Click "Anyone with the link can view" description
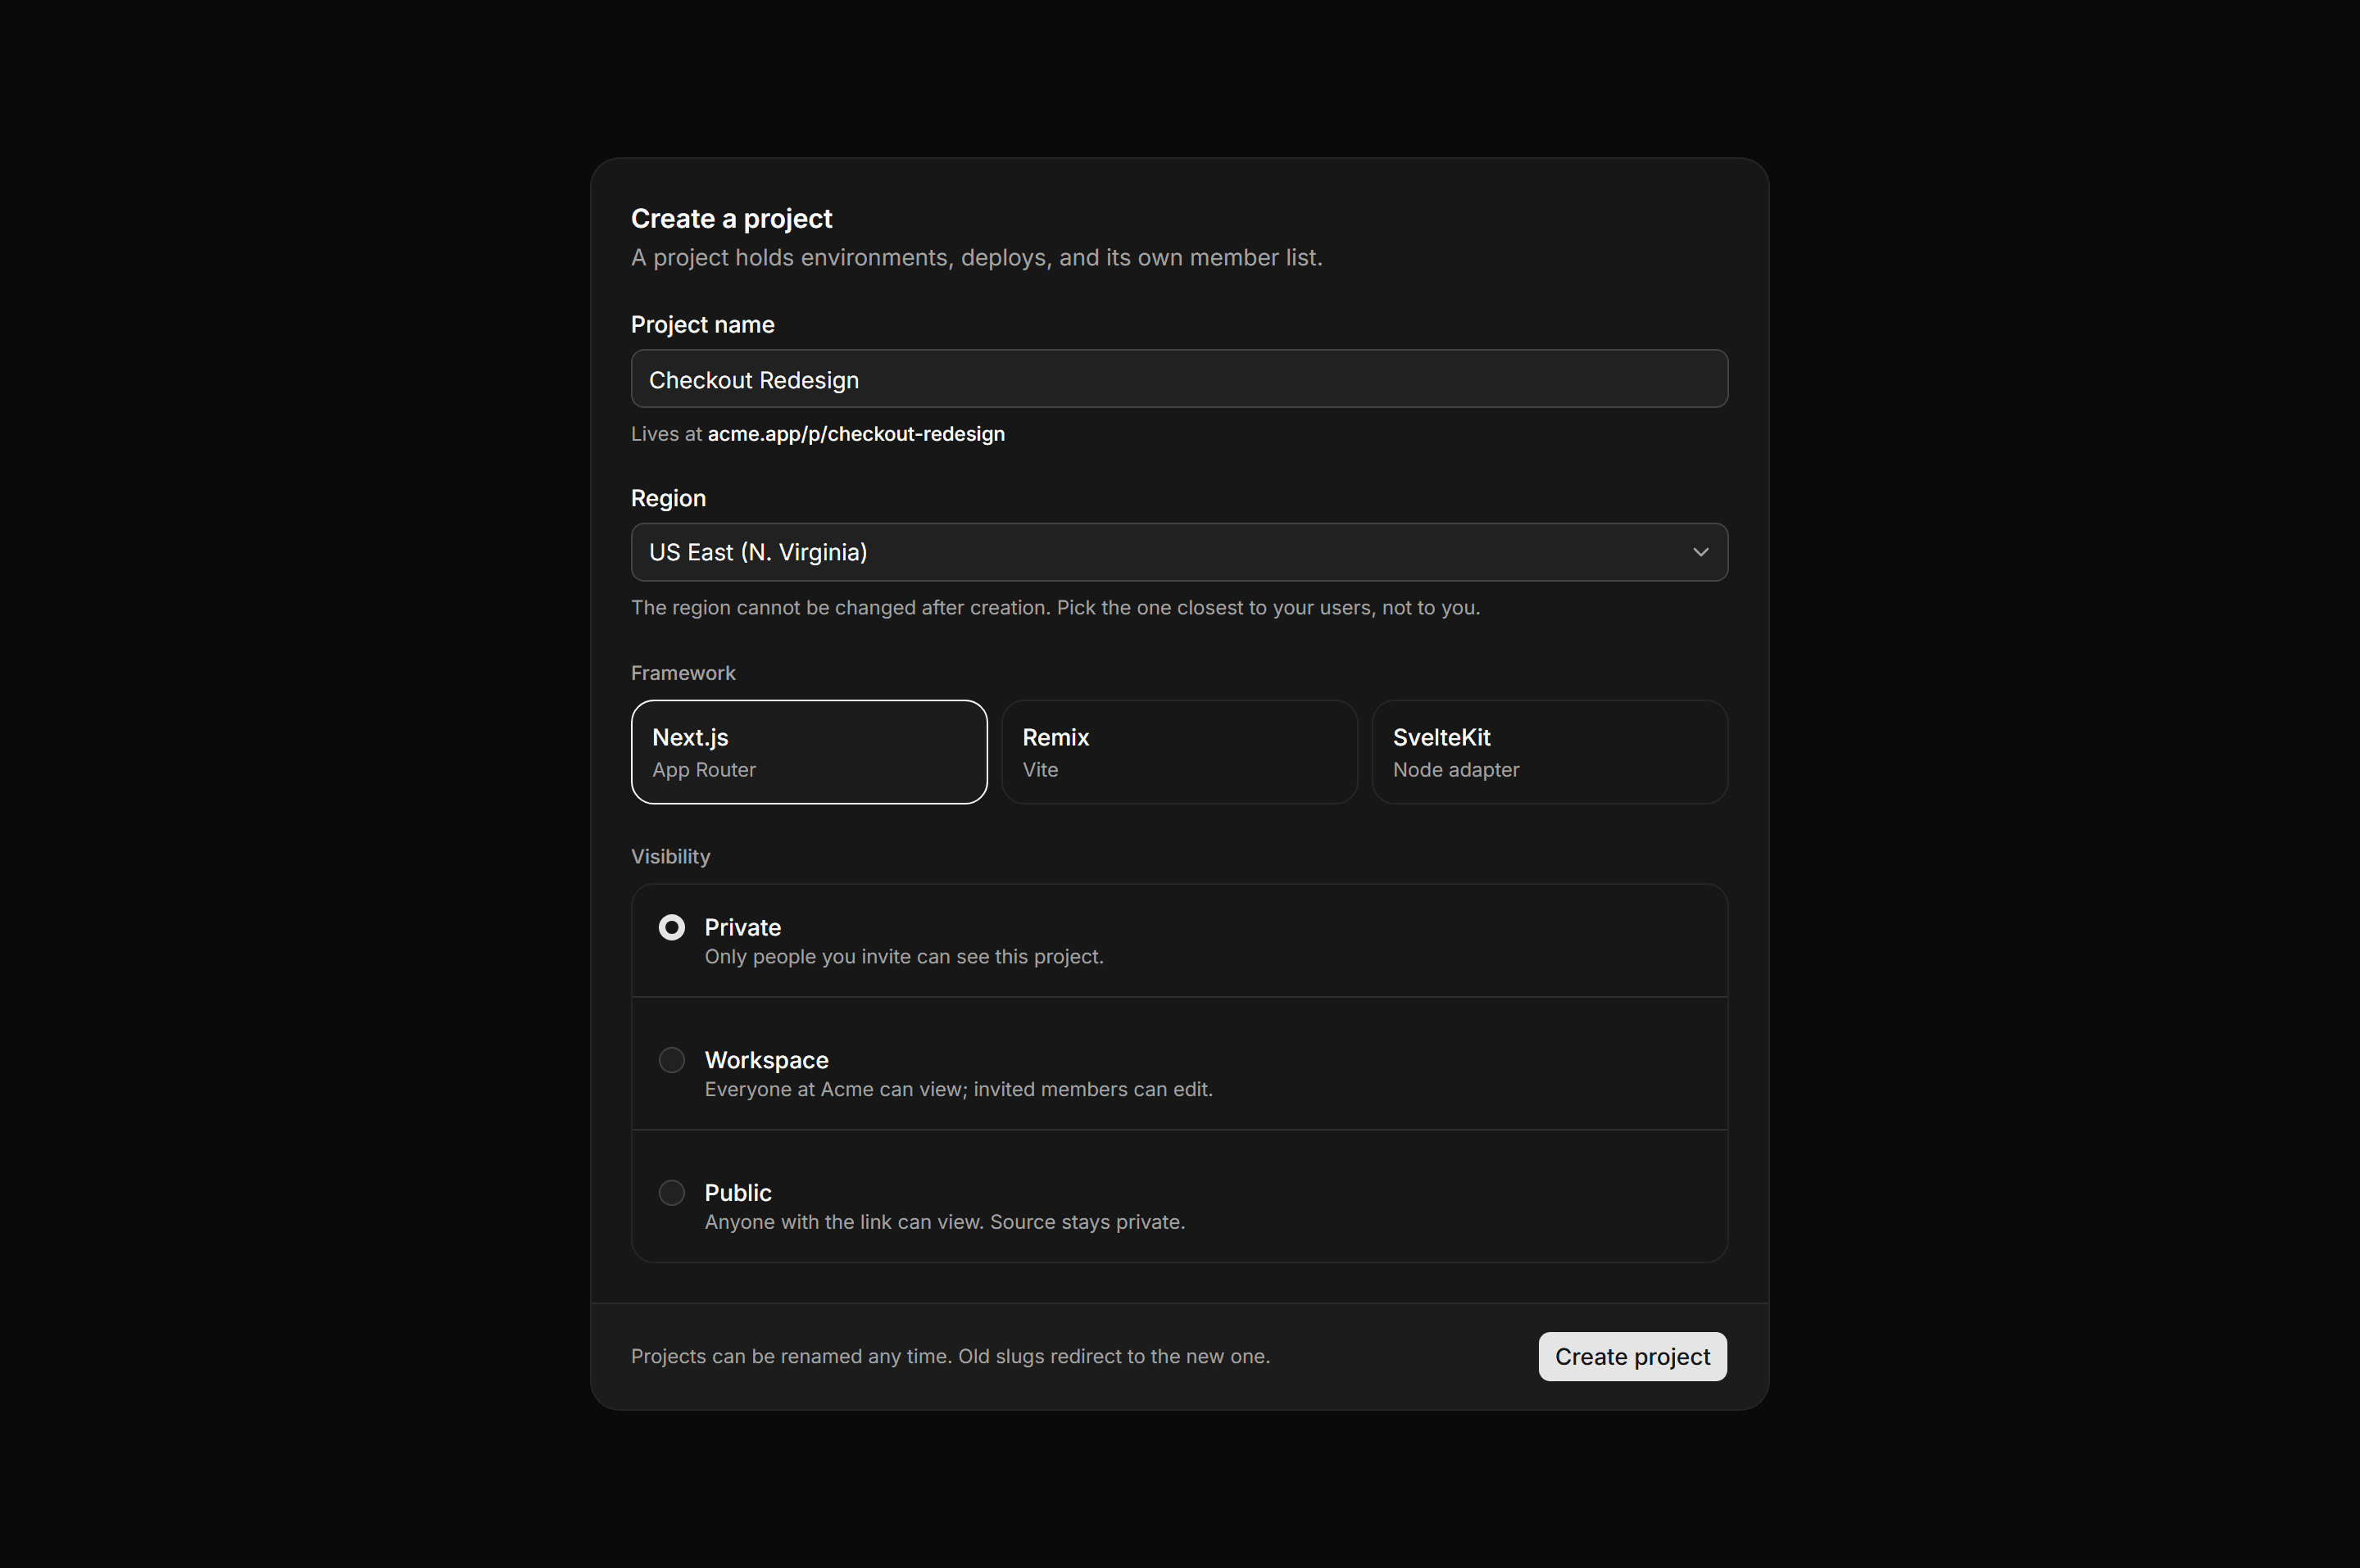The image size is (2360, 1568). click(944, 1222)
